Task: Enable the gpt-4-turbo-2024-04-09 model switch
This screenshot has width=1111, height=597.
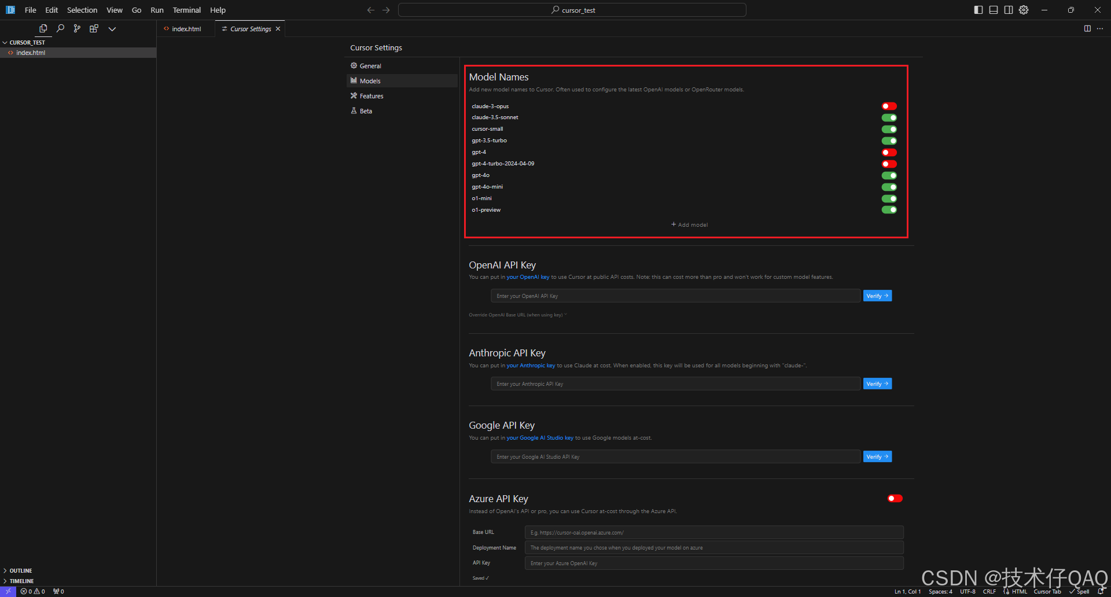Action: click(x=889, y=164)
